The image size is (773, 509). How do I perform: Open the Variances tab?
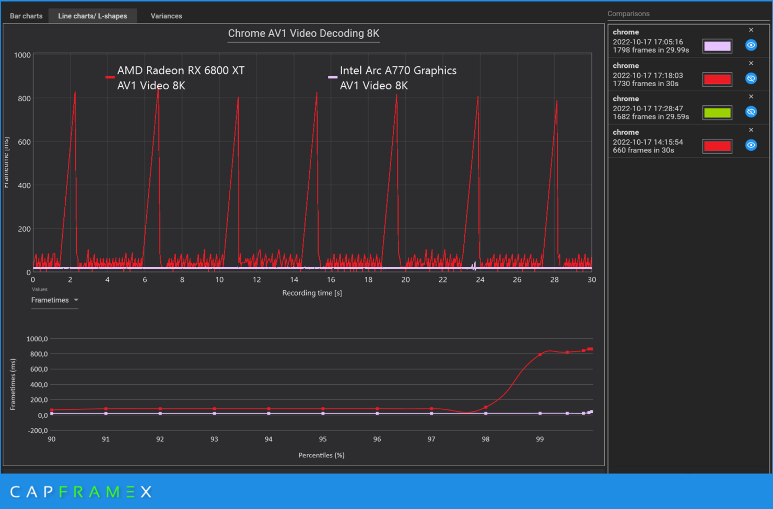166,16
